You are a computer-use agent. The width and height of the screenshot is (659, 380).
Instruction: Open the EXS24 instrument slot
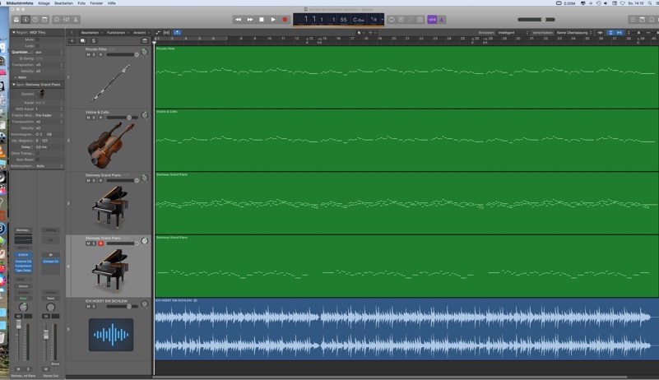(23, 255)
